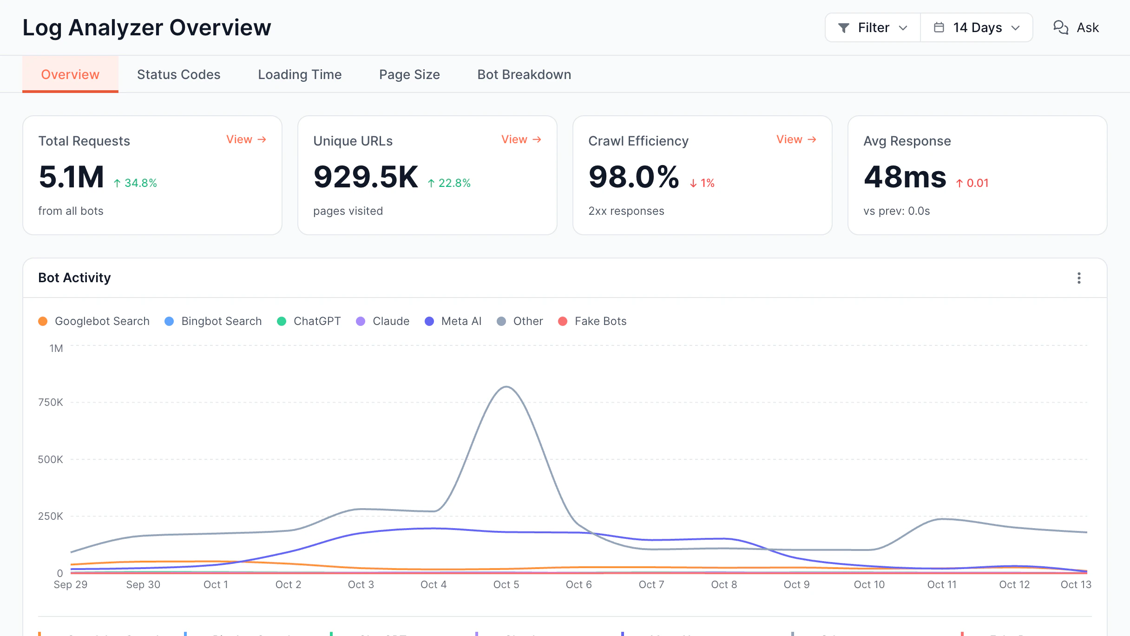
Task: Switch to the Status Codes tab
Action: click(x=178, y=74)
